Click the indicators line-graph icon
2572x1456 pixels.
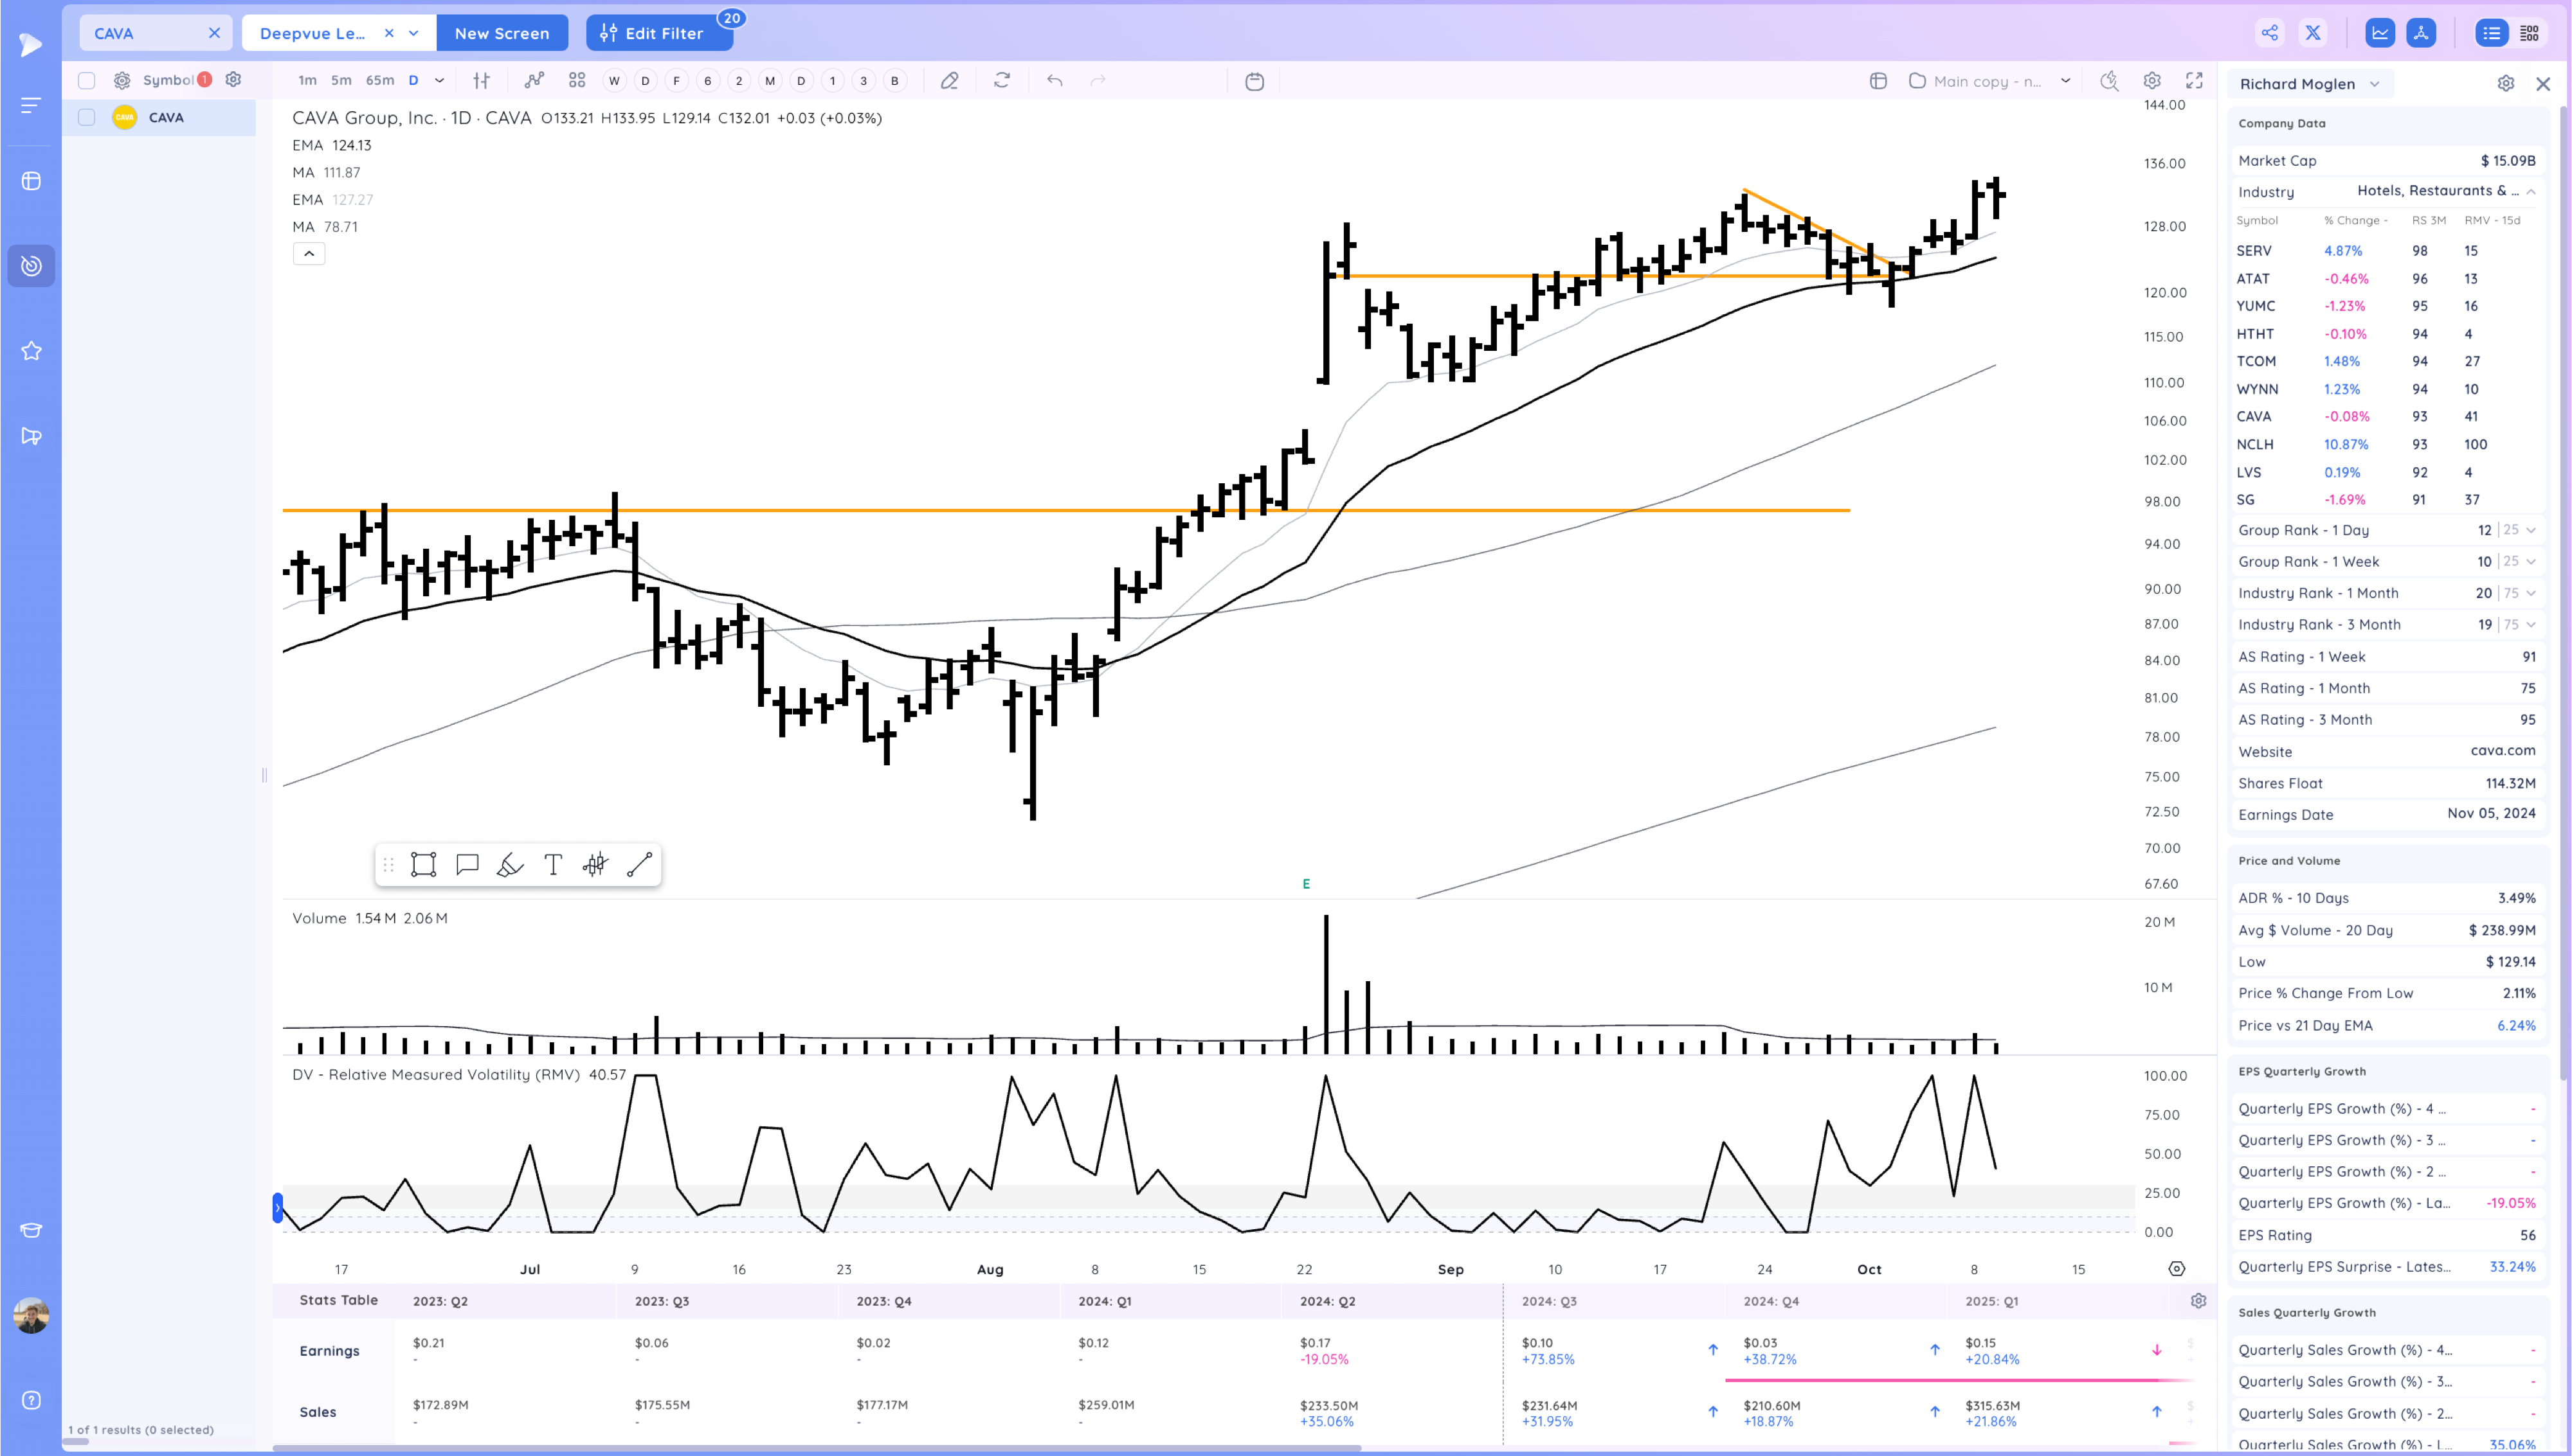click(x=534, y=81)
